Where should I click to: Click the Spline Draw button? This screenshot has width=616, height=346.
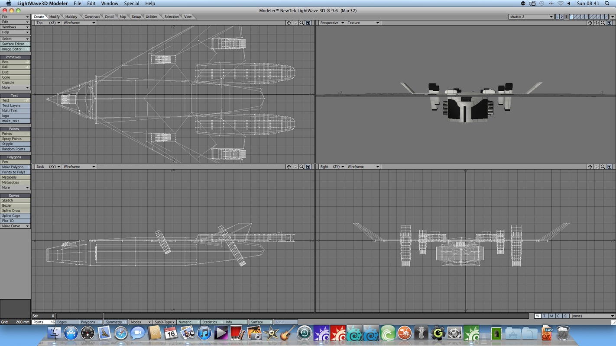click(x=15, y=211)
